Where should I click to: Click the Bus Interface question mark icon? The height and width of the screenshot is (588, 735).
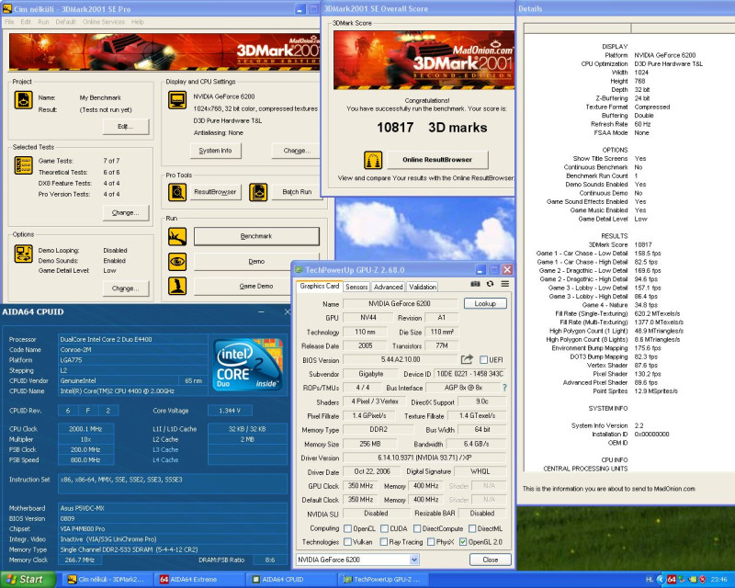(x=504, y=388)
